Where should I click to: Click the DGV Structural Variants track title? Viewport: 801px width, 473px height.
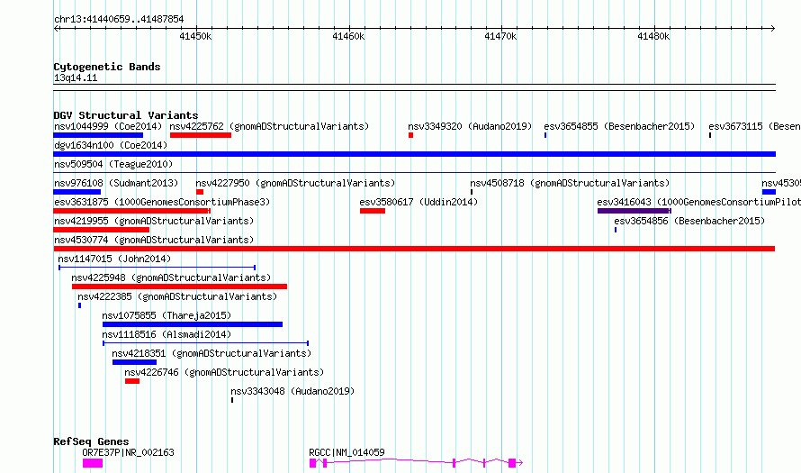tap(126, 115)
